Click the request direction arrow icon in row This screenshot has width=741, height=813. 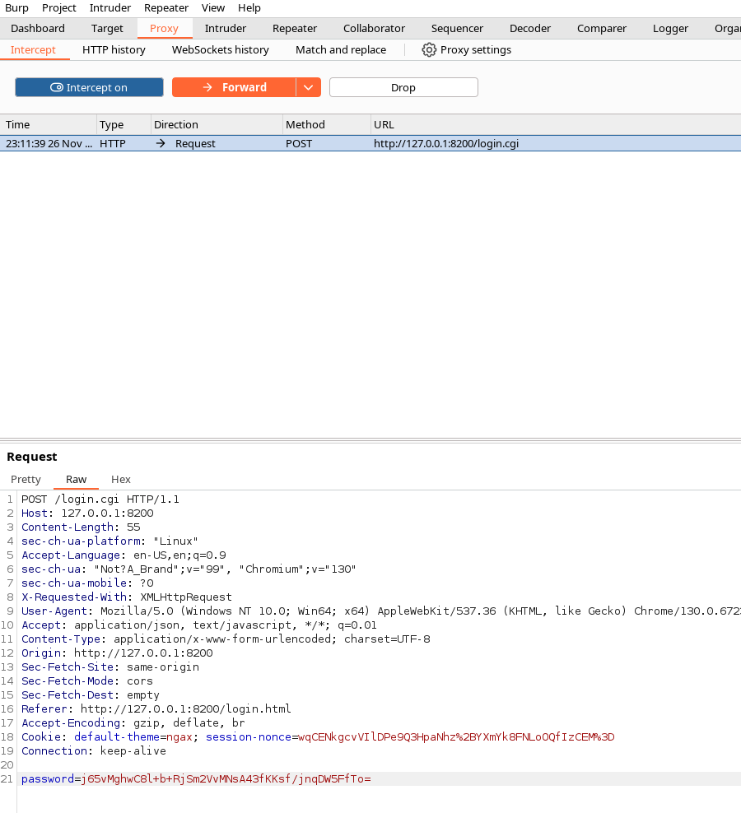pyautogui.click(x=161, y=144)
